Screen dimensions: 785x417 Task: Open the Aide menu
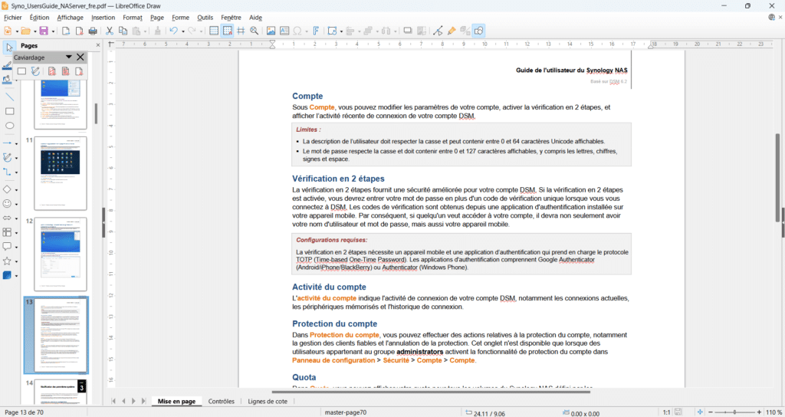point(256,18)
